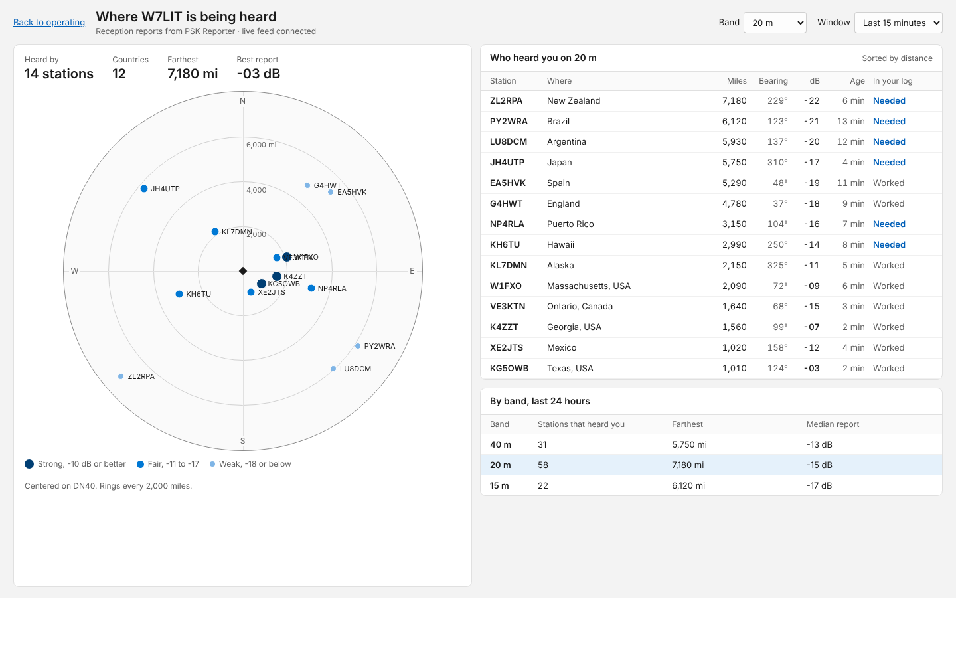Click the Sorted by distance label

pyautogui.click(x=897, y=58)
